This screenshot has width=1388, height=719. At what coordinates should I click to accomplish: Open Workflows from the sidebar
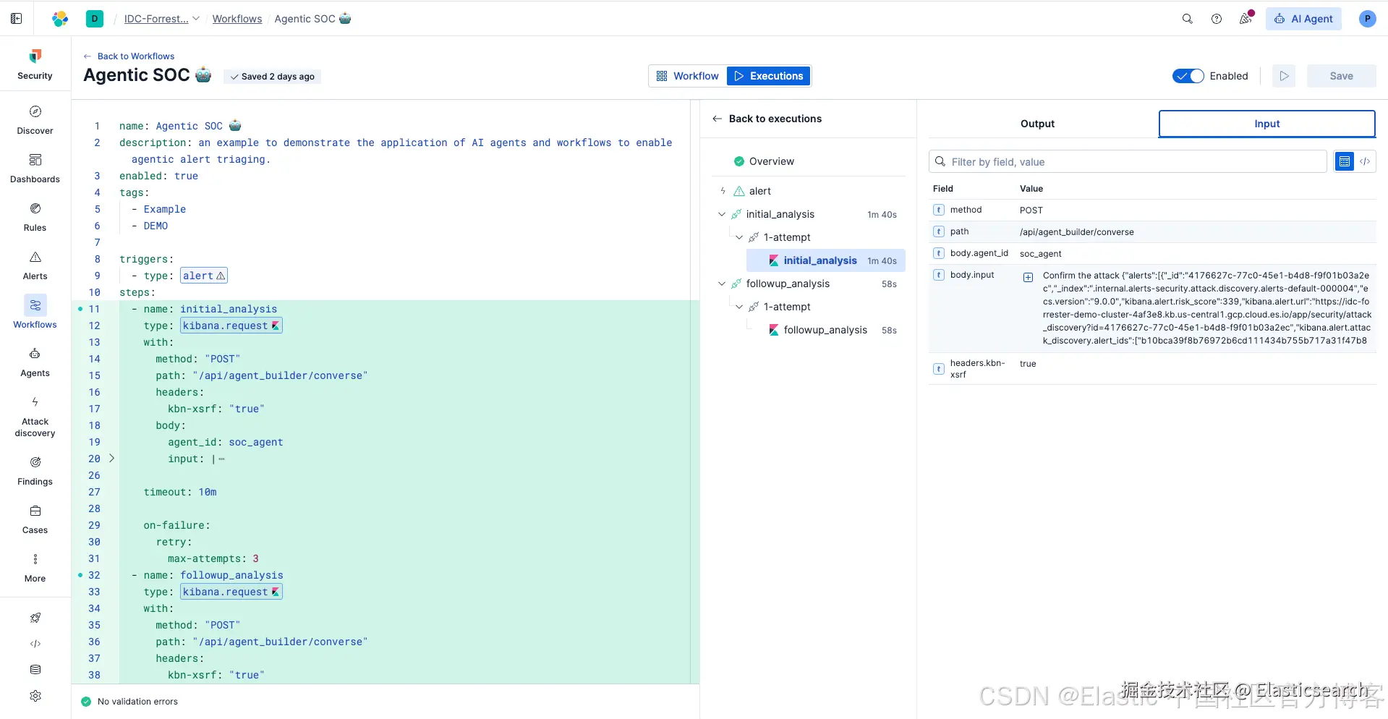tap(35, 312)
